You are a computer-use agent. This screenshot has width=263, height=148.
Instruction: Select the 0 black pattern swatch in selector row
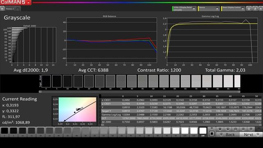[5, 132]
